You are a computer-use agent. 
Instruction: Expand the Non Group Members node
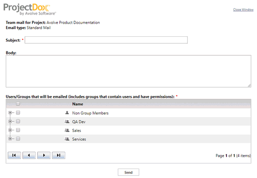pos(10,112)
